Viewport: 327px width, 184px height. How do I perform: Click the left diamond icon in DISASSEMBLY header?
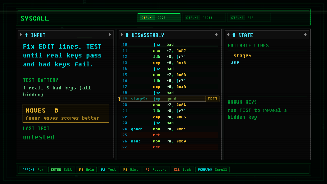click(x=122, y=35)
